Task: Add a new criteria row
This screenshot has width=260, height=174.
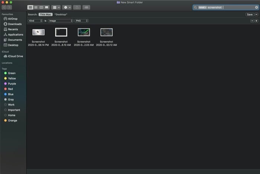Action: [x=256, y=21]
